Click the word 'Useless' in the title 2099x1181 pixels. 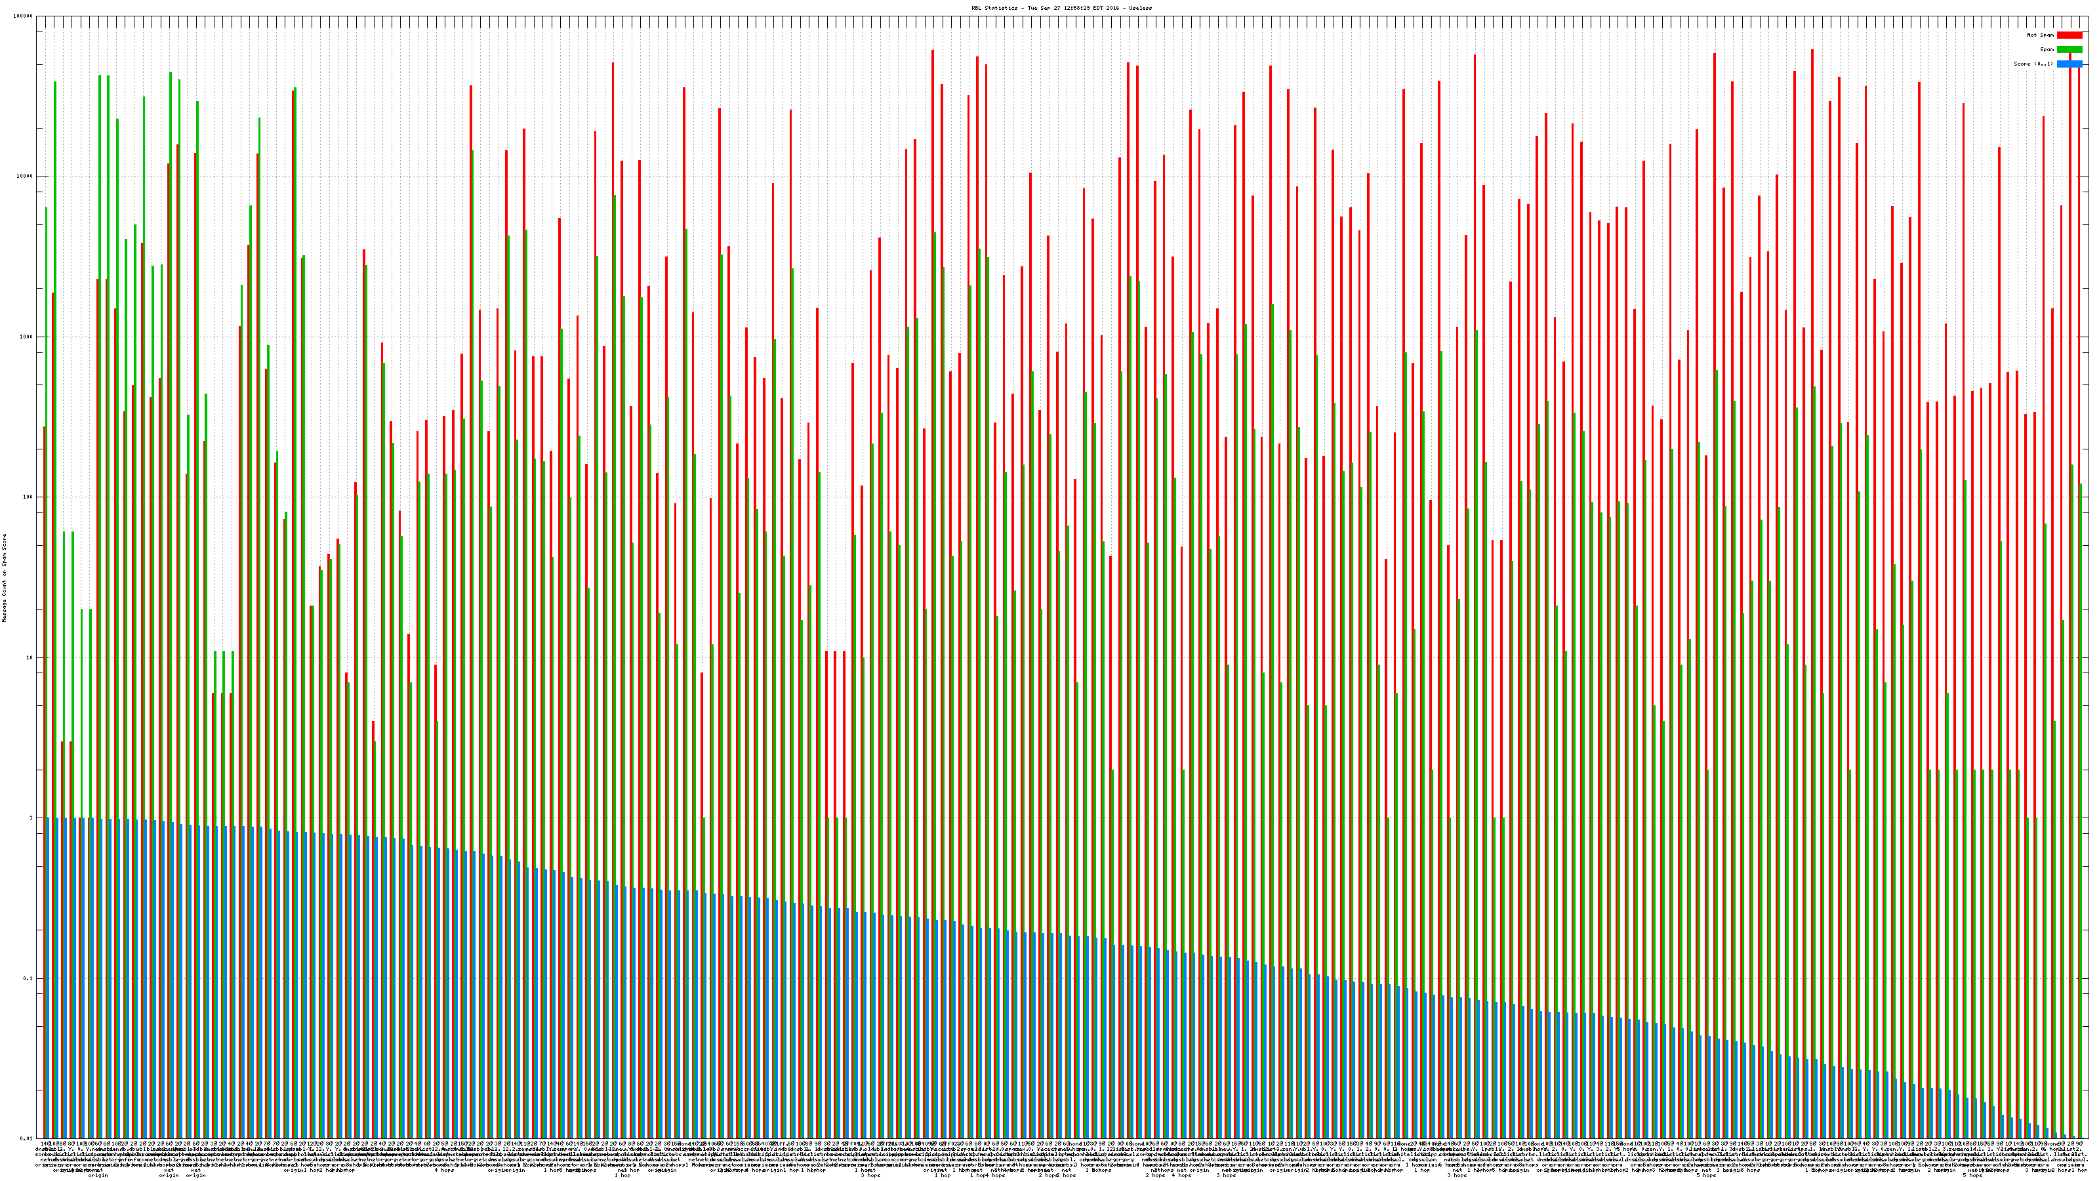(x=1141, y=7)
